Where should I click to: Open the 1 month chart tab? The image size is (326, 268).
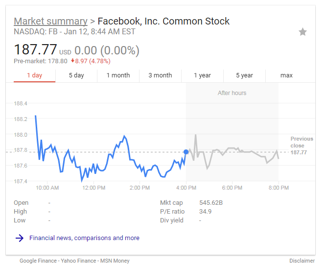[118, 75]
